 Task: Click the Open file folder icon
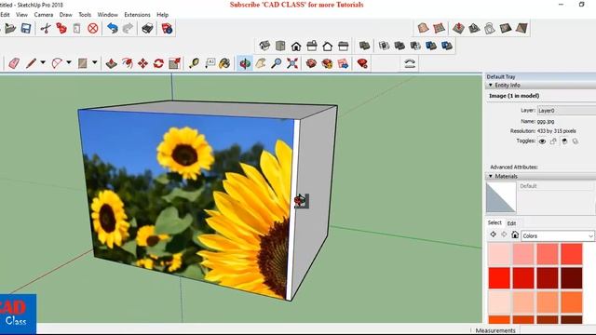coord(10,29)
